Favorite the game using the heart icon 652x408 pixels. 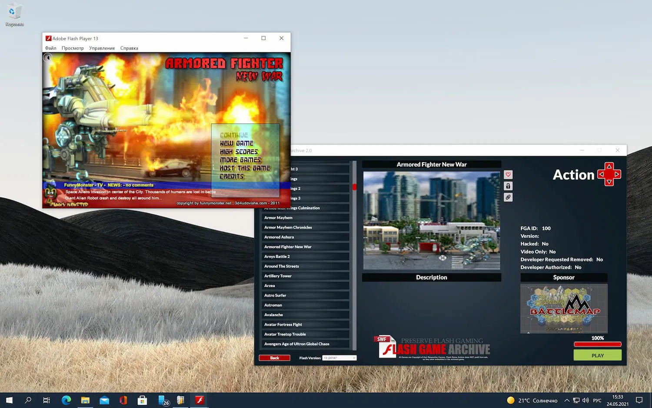(508, 174)
